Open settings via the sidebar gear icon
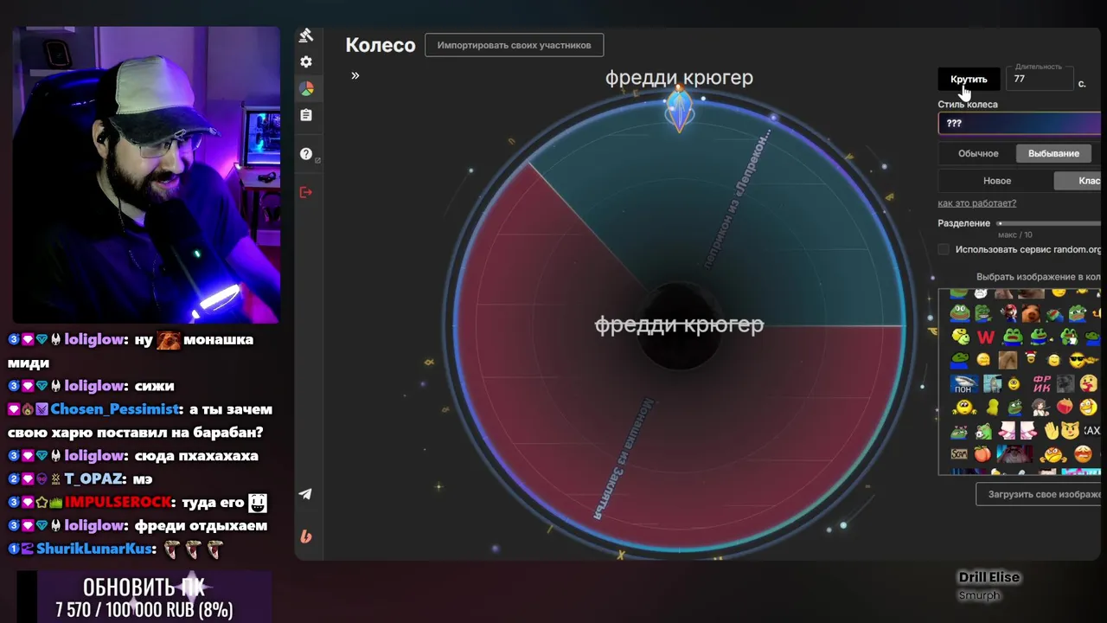Screen dimensions: 1107x623 click(306, 62)
